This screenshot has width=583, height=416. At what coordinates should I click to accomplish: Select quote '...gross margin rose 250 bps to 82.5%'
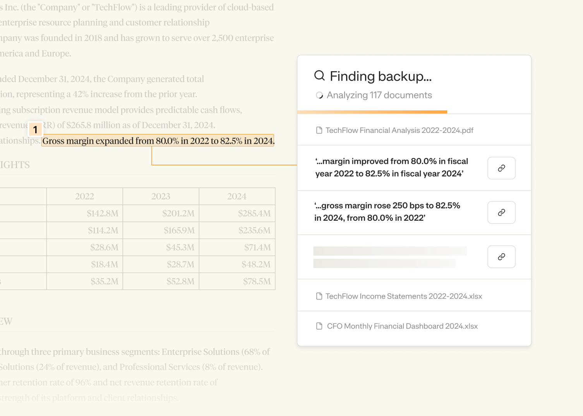pos(387,212)
